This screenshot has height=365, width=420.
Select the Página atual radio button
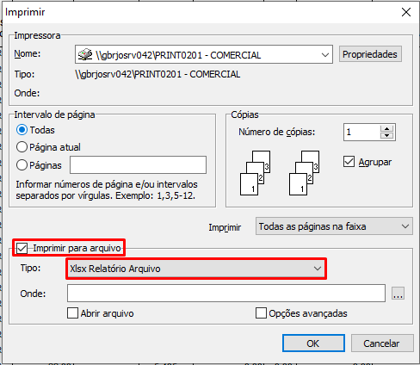pos(22,147)
